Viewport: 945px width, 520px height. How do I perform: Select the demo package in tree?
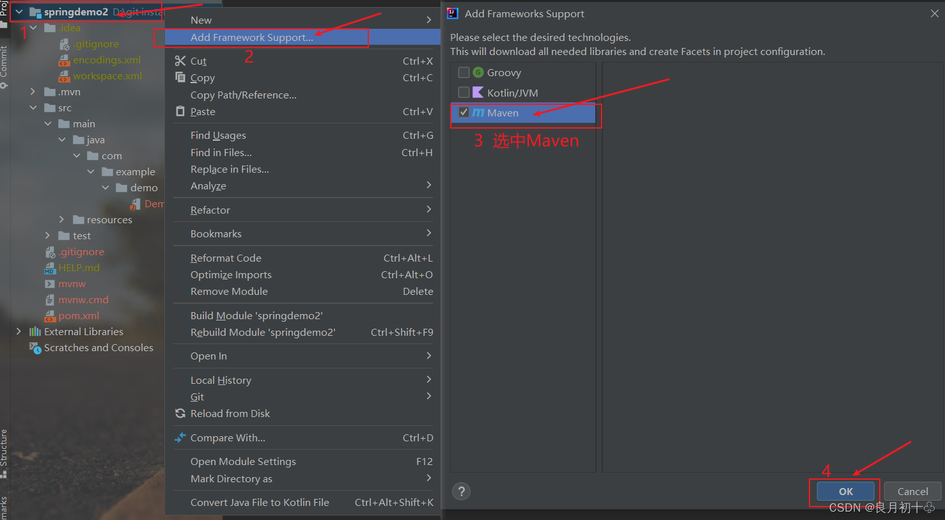[144, 187]
